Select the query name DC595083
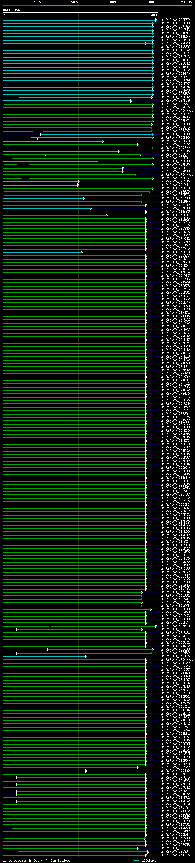The width and height of the screenshot is (195, 863). click(x=11, y=10)
